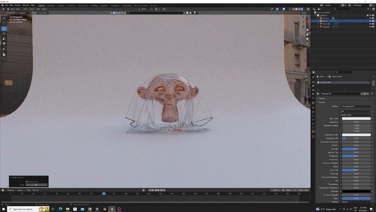376x212 pixels.
Task: Switch to the Modeling workspace tab
Action: [51, 5]
